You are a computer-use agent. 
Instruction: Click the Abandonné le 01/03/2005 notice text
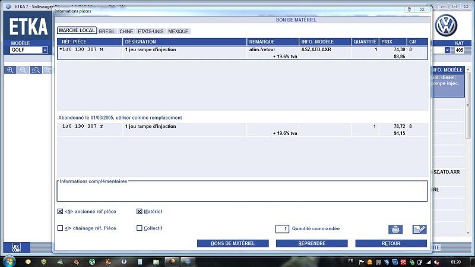[120, 118]
